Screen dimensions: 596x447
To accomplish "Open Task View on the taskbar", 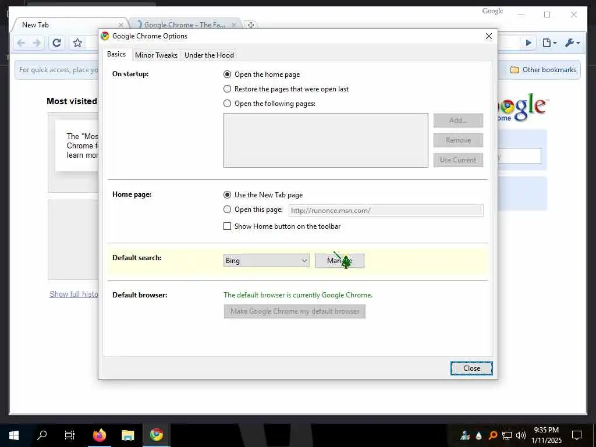I will [x=70, y=435].
